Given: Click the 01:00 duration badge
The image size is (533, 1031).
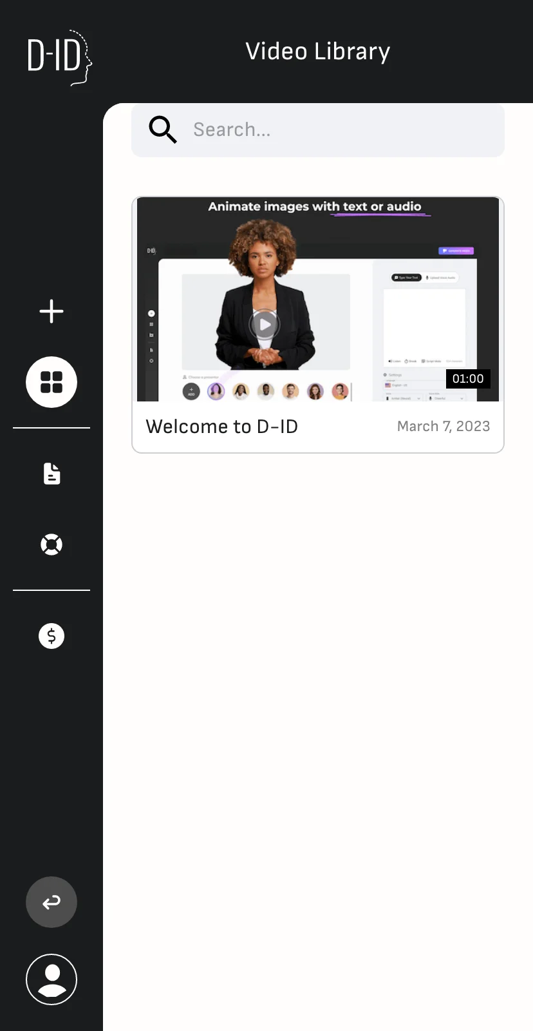Looking at the screenshot, I should (468, 379).
